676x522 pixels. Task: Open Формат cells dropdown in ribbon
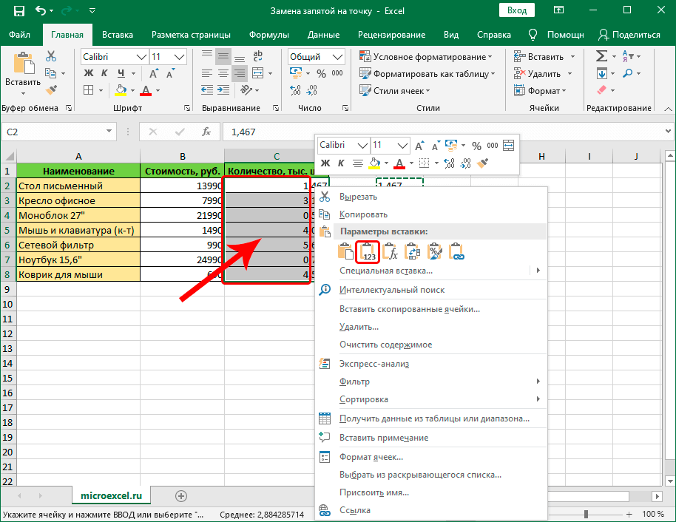pos(540,90)
